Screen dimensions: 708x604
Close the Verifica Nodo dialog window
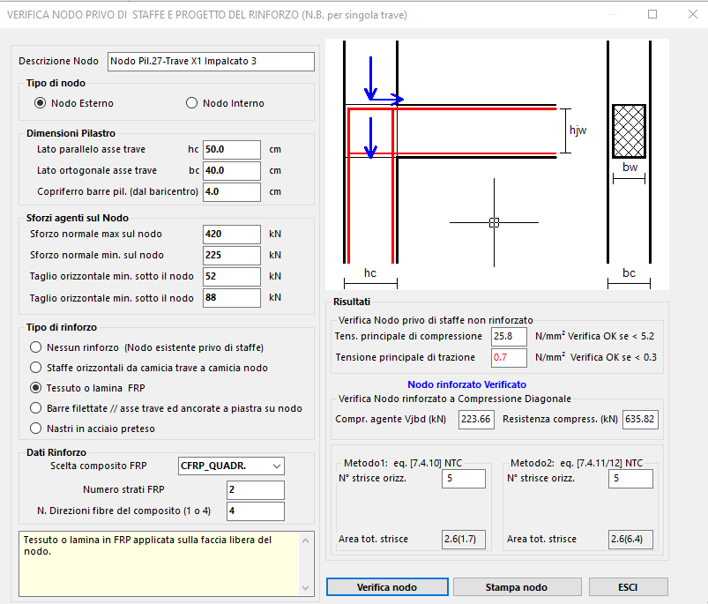click(x=693, y=14)
